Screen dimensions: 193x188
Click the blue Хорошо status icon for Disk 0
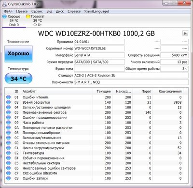pos(5,16)
